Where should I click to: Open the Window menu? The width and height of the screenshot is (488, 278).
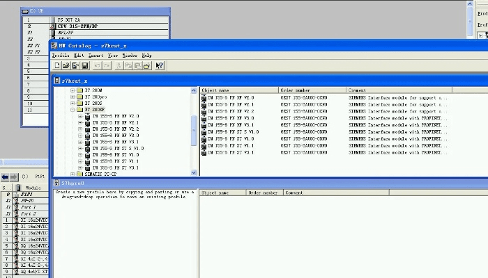tap(130, 55)
